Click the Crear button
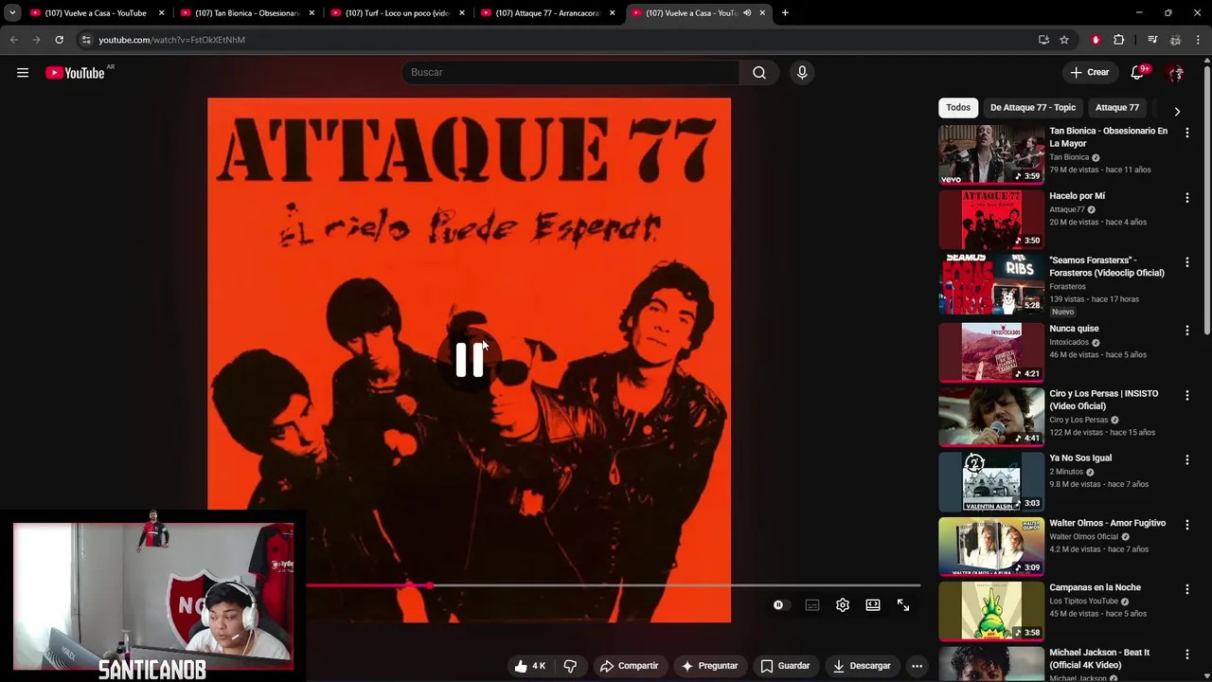The image size is (1212, 682). coord(1089,73)
